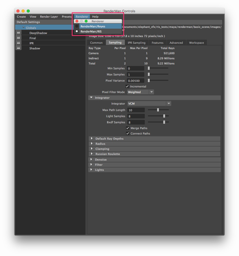This screenshot has height=256, width=239.
Task: Switch to the Sampling tab
Action: coord(115,42)
